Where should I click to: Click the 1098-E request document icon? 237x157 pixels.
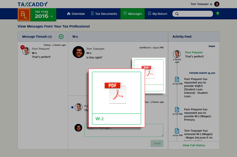[x=177, y=79]
